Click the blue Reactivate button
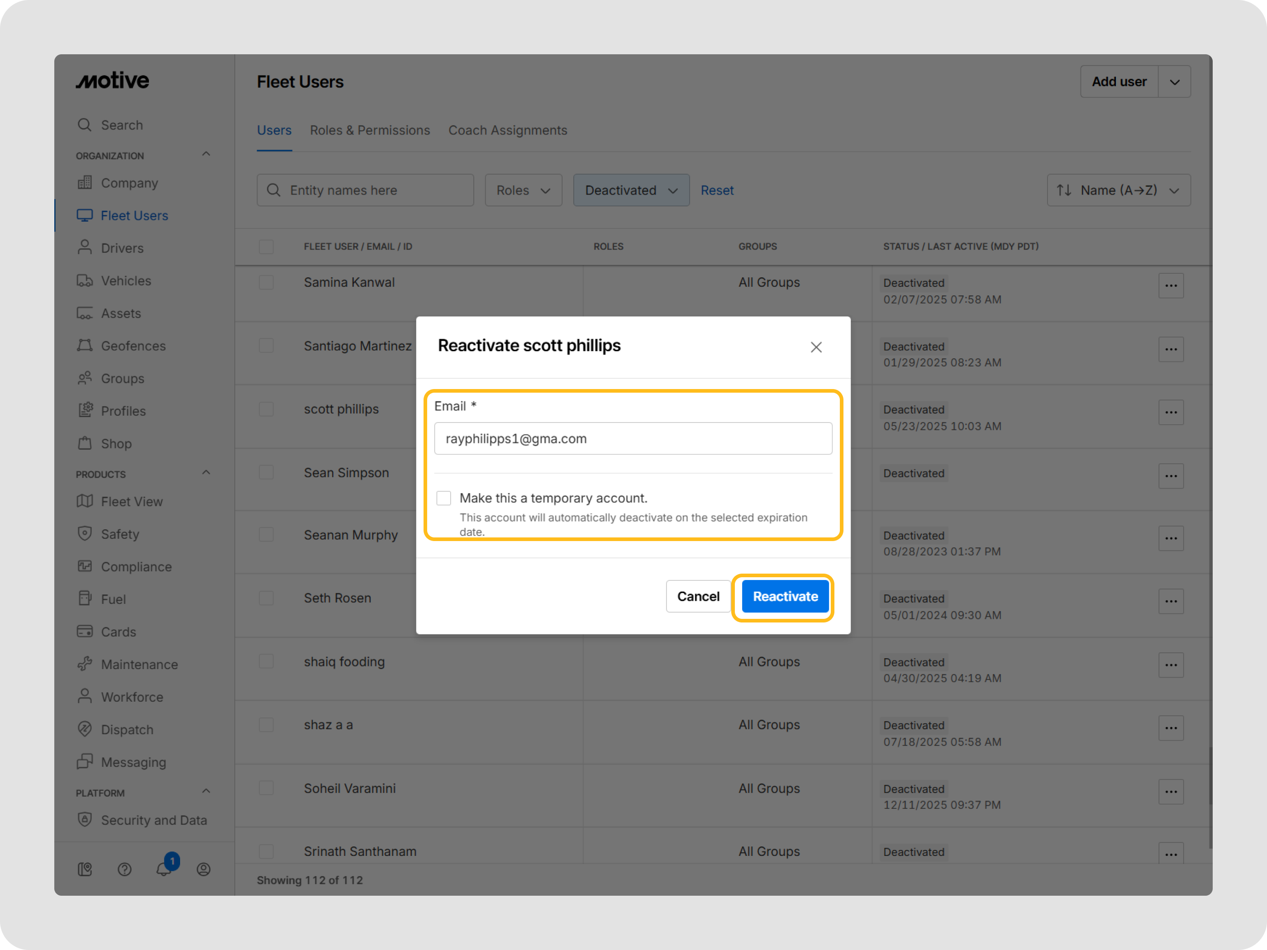 [x=785, y=596]
